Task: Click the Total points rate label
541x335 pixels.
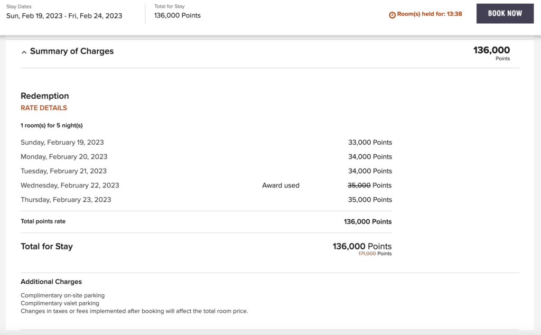Action: pyautogui.click(x=43, y=221)
